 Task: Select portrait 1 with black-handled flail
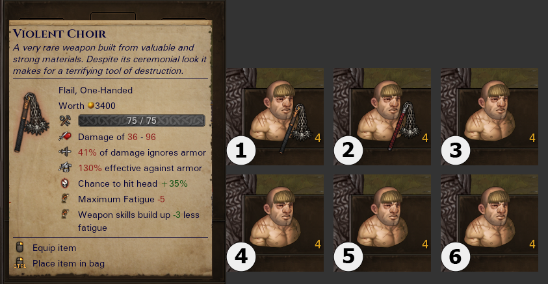coord(275,117)
